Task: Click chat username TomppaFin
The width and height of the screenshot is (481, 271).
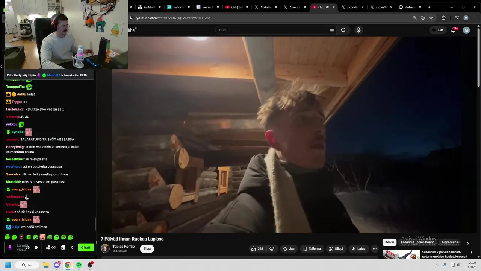Action: (x=15, y=87)
